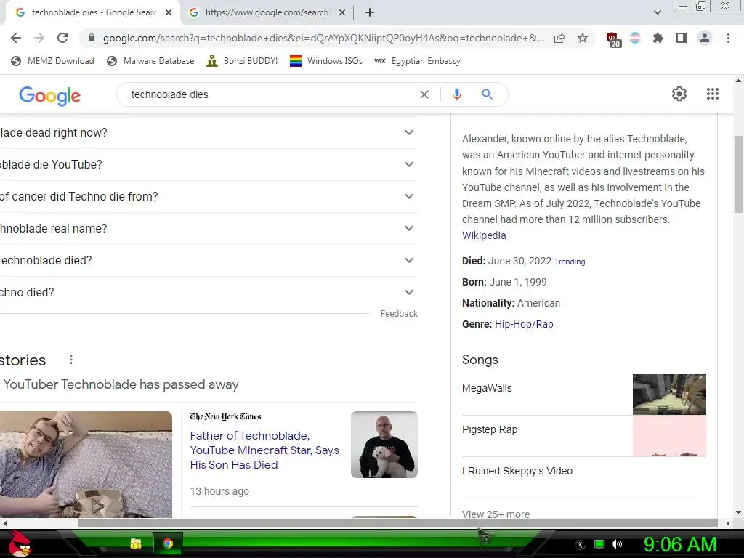Click the Angry Birds start button
This screenshot has width=744, height=558.
(19, 543)
